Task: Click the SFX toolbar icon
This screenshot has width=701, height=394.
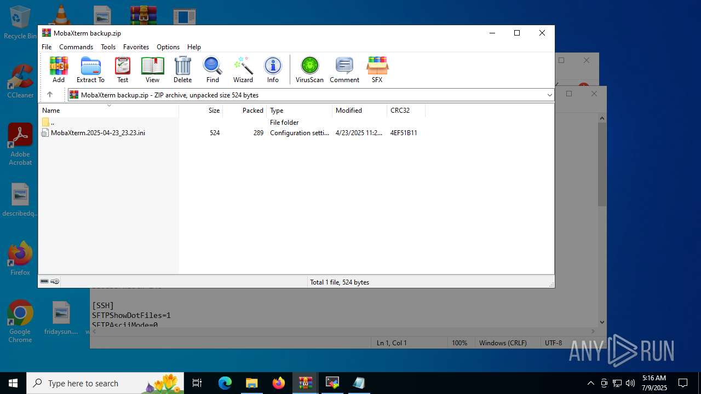Action: pos(377,69)
